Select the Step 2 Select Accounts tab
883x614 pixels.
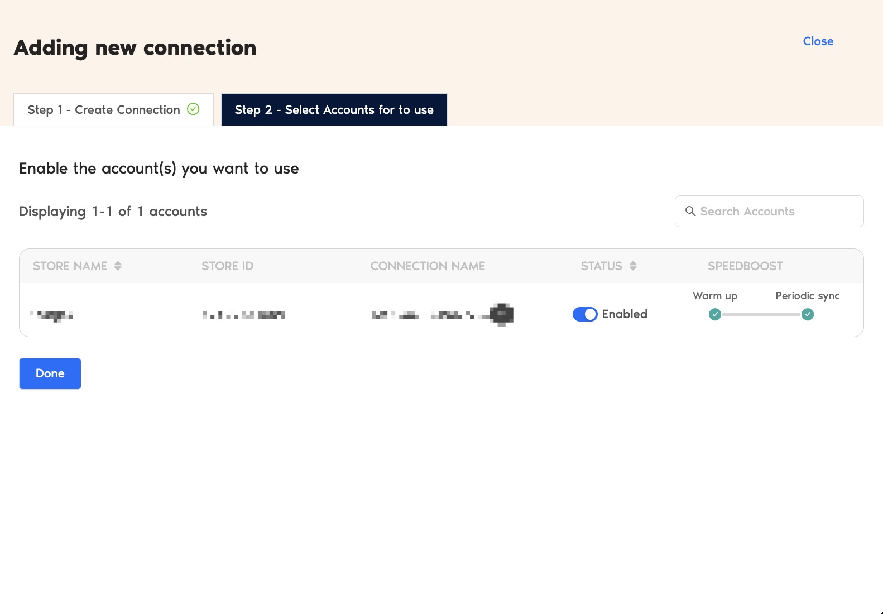click(334, 110)
